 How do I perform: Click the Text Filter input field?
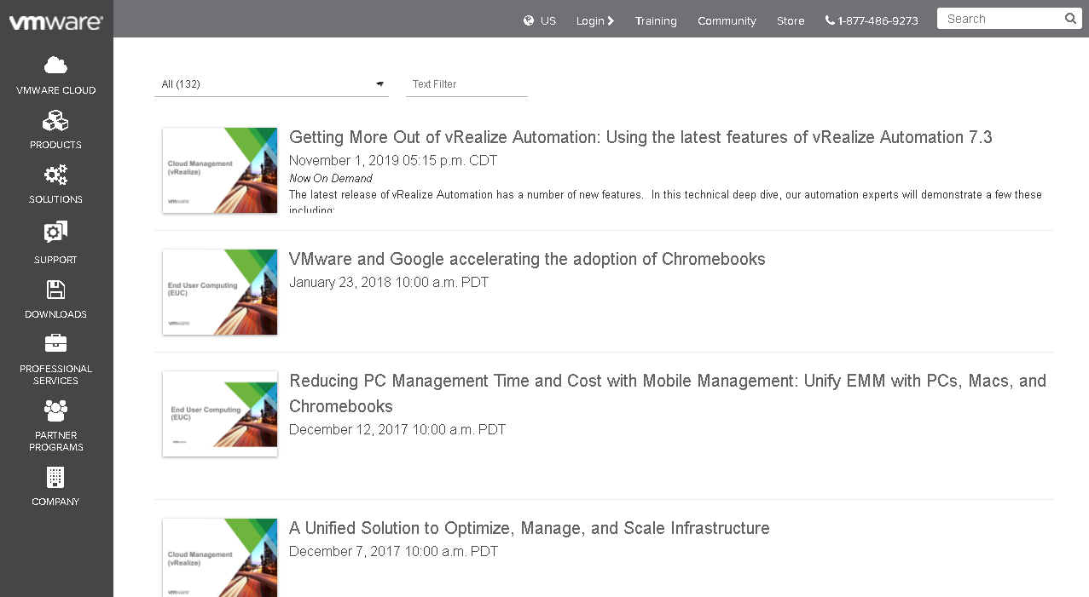[466, 84]
